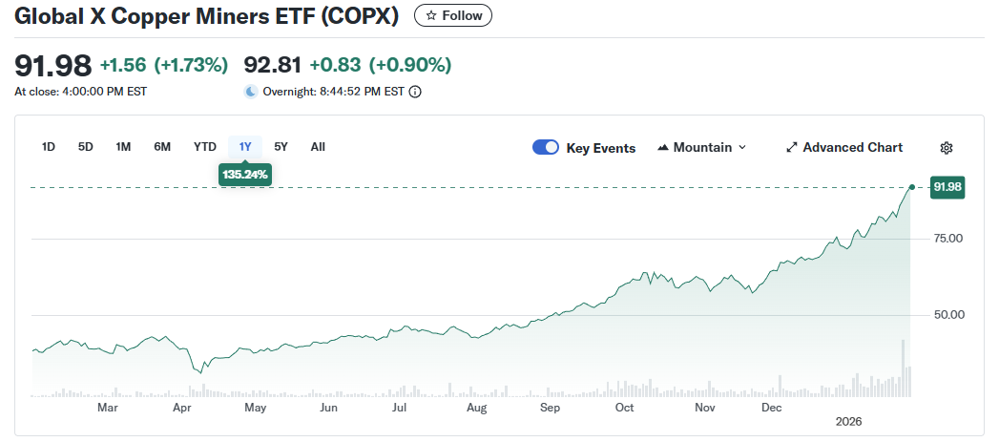This screenshot has height=442, width=999.
Task: Click the Dec label on the time axis
Action: click(x=772, y=409)
